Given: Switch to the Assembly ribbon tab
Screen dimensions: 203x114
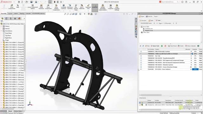Looking at the screenshot, I should 3,13.
